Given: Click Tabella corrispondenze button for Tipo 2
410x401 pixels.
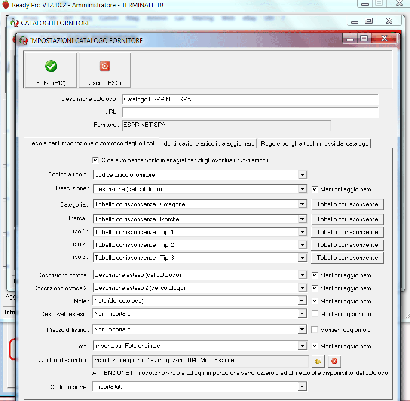Looking at the screenshot, I should click(x=347, y=245).
